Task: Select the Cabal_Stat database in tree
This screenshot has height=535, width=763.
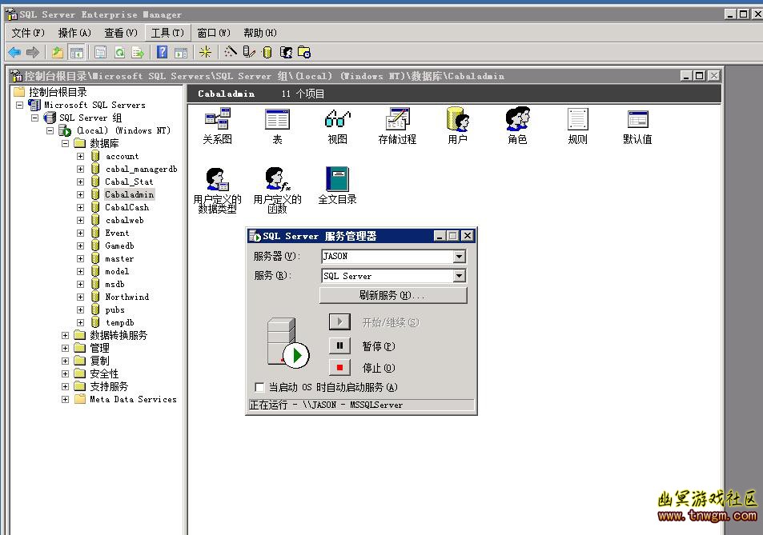Action: pyautogui.click(x=129, y=182)
